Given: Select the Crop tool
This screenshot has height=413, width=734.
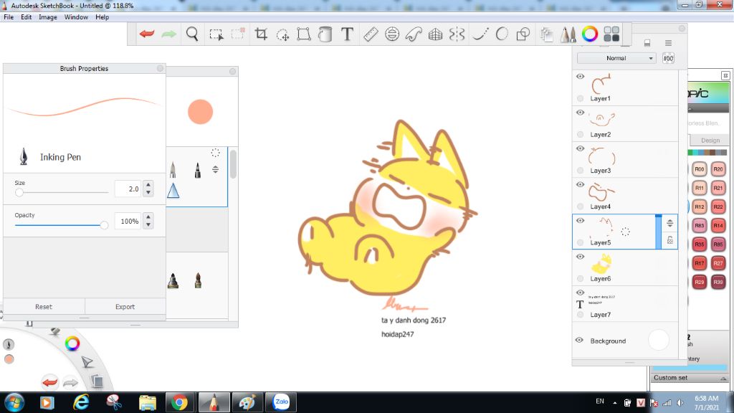Looking at the screenshot, I should tap(261, 34).
